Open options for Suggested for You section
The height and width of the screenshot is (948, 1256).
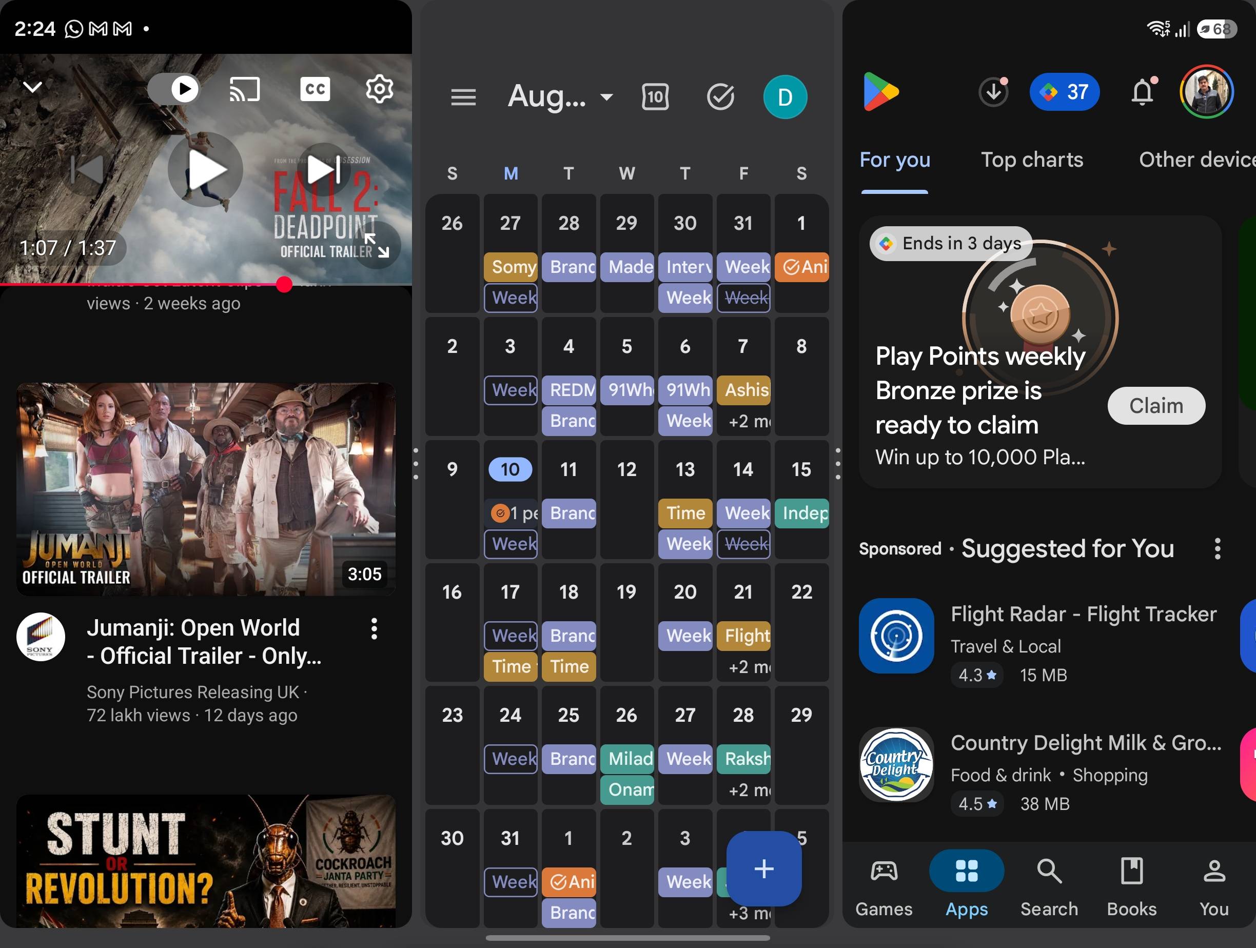coord(1218,549)
